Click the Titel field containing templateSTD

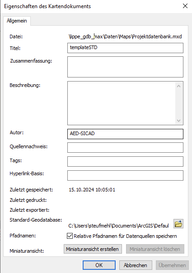125,48
